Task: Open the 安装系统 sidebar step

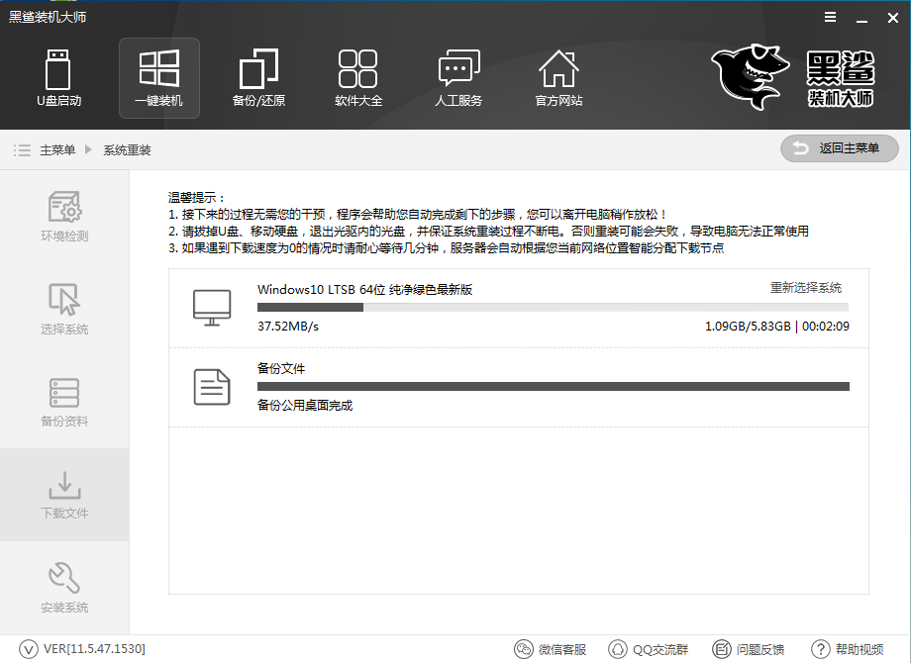Action: pos(64,587)
